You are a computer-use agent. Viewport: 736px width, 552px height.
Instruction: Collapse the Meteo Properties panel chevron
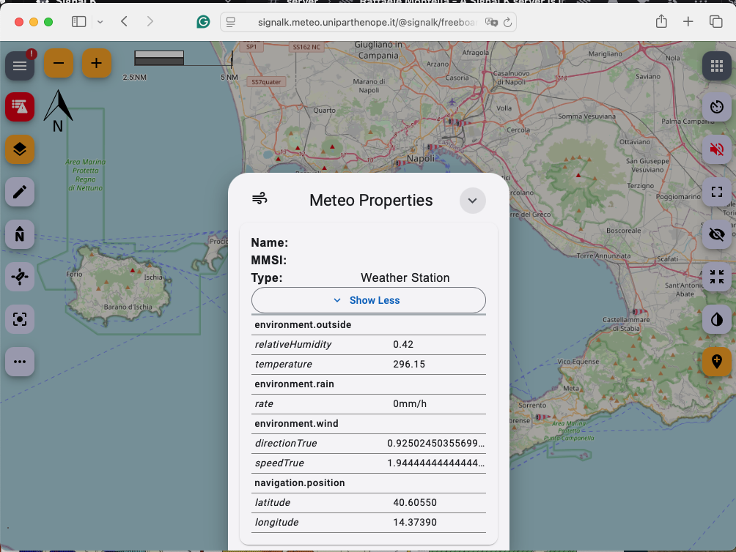coord(473,201)
